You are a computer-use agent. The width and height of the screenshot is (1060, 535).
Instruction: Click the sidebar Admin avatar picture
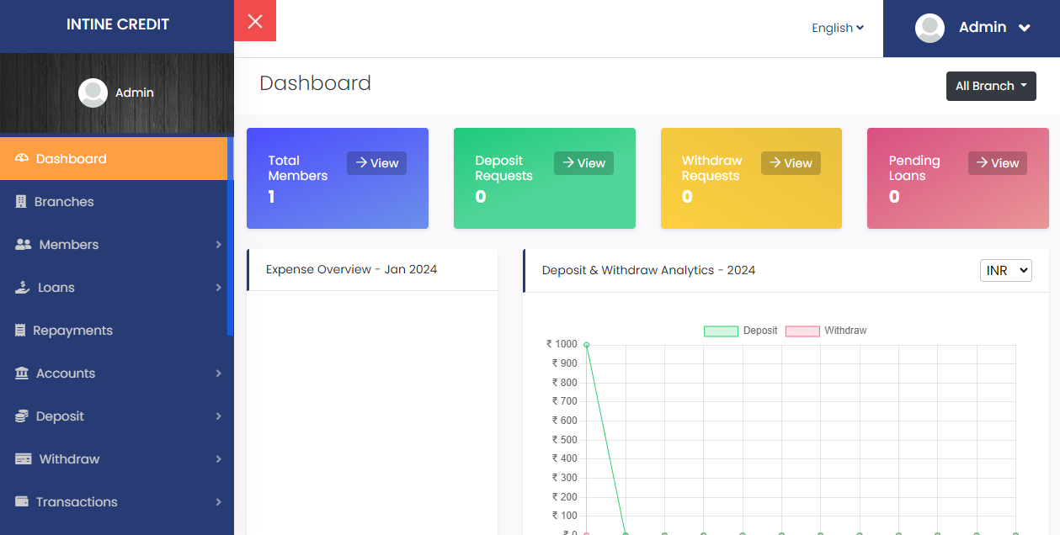(x=93, y=93)
